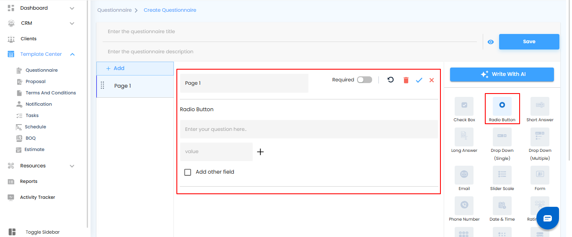The width and height of the screenshot is (572, 237).
Task: Select the Check Box field type icon
Action: pyautogui.click(x=464, y=106)
